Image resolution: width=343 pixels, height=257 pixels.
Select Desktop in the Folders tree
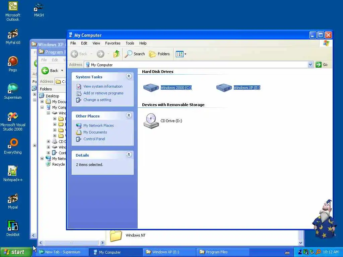click(52, 96)
